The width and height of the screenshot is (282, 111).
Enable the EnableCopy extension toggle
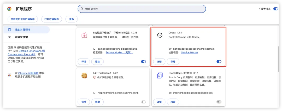(219, 102)
